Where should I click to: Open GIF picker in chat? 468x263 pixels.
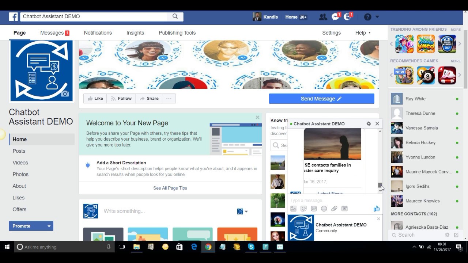point(314,209)
